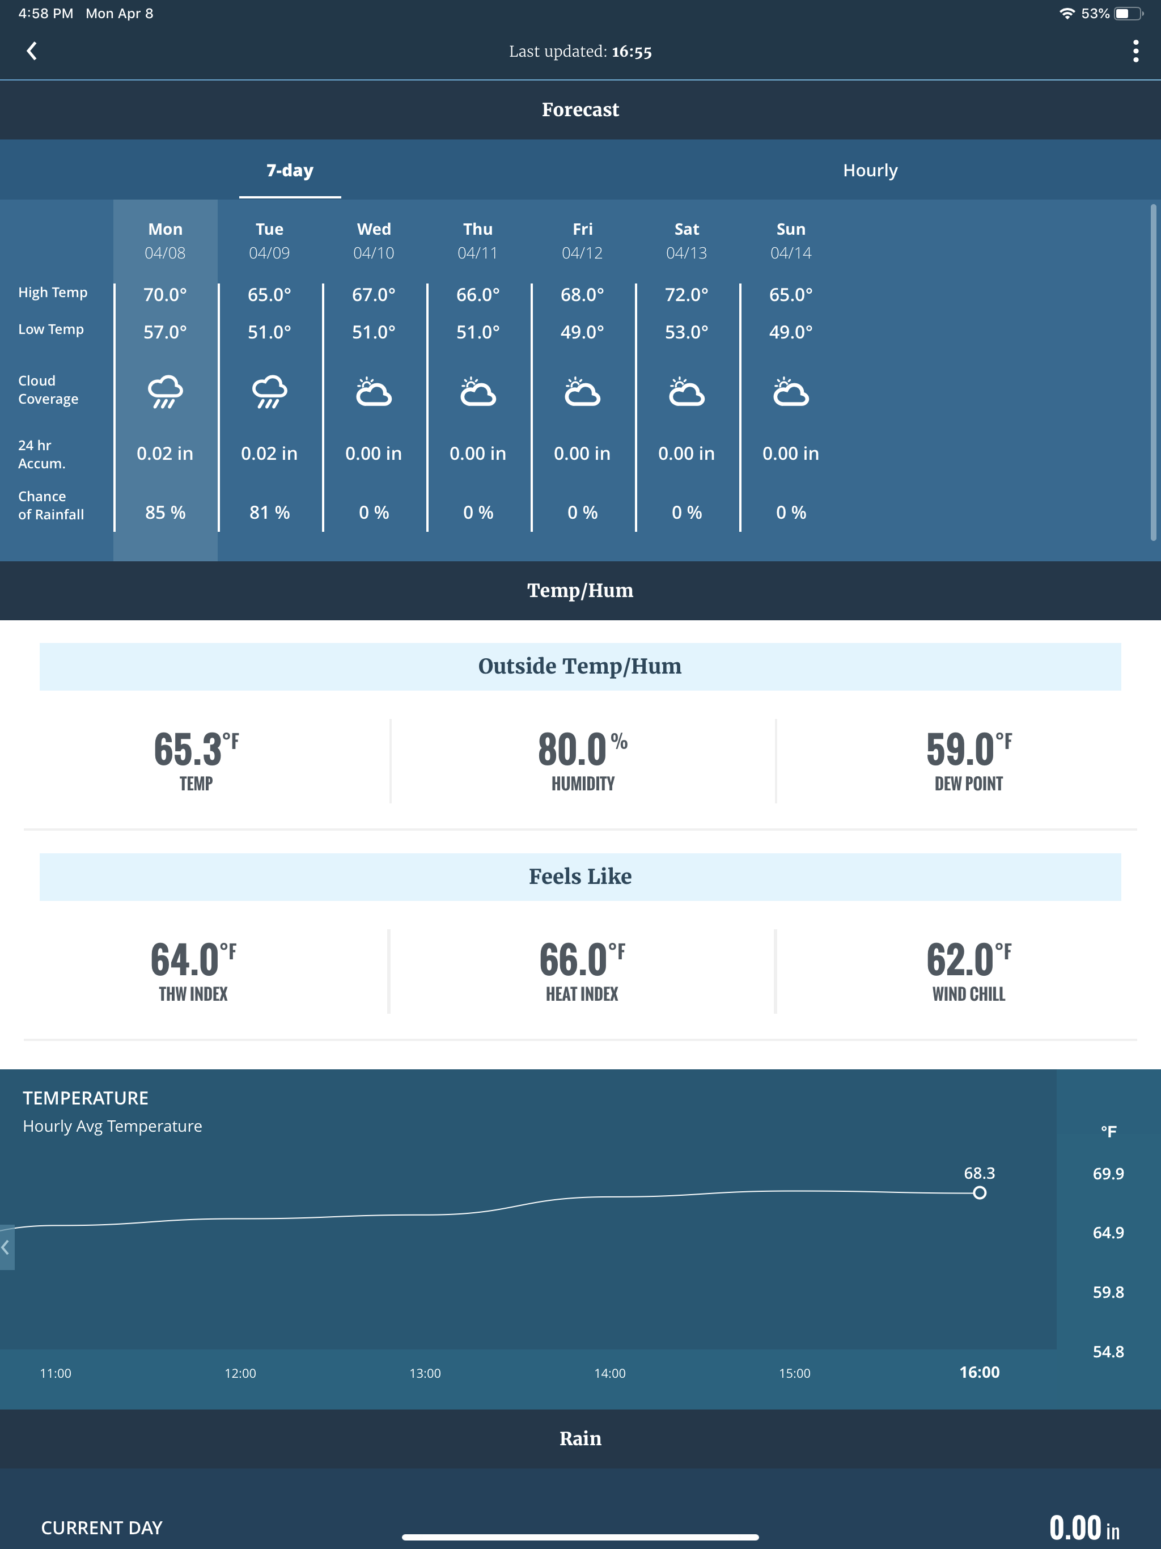Tap Saturday's partly cloudy icon
The width and height of the screenshot is (1161, 1549).
point(687,392)
